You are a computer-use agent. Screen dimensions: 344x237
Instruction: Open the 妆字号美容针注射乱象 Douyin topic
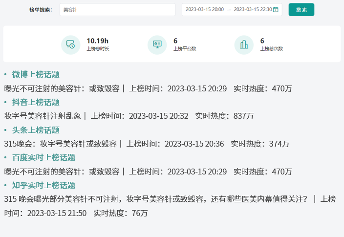pos(43,116)
